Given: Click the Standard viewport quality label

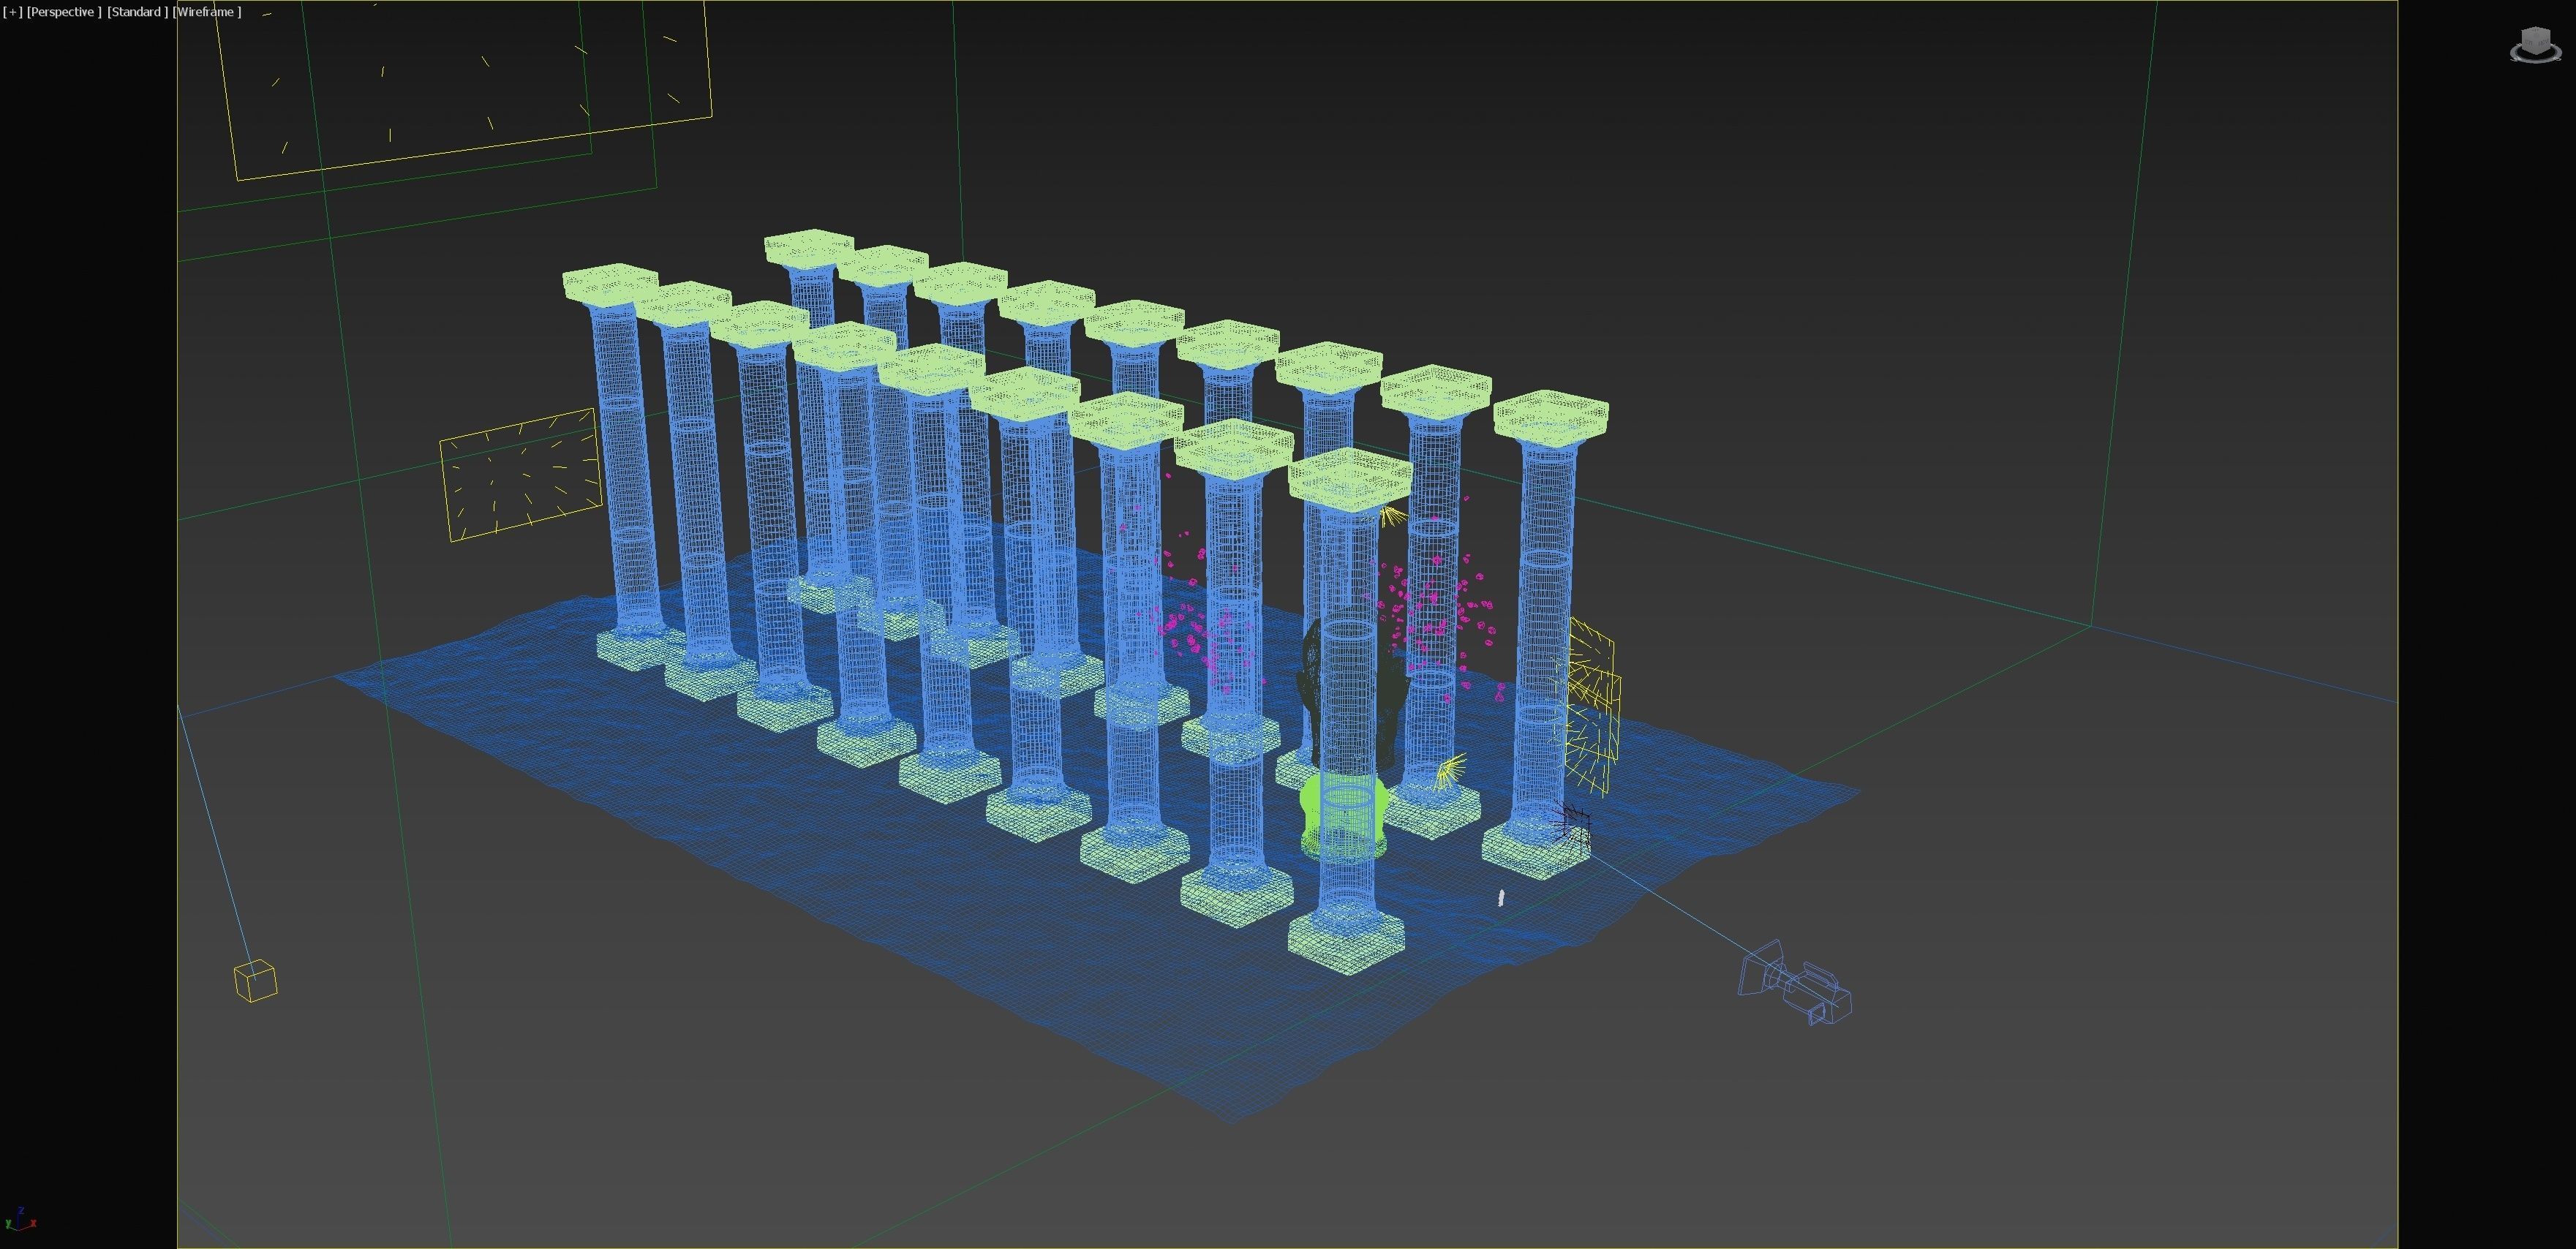Looking at the screenshot, I should [137, 12].
